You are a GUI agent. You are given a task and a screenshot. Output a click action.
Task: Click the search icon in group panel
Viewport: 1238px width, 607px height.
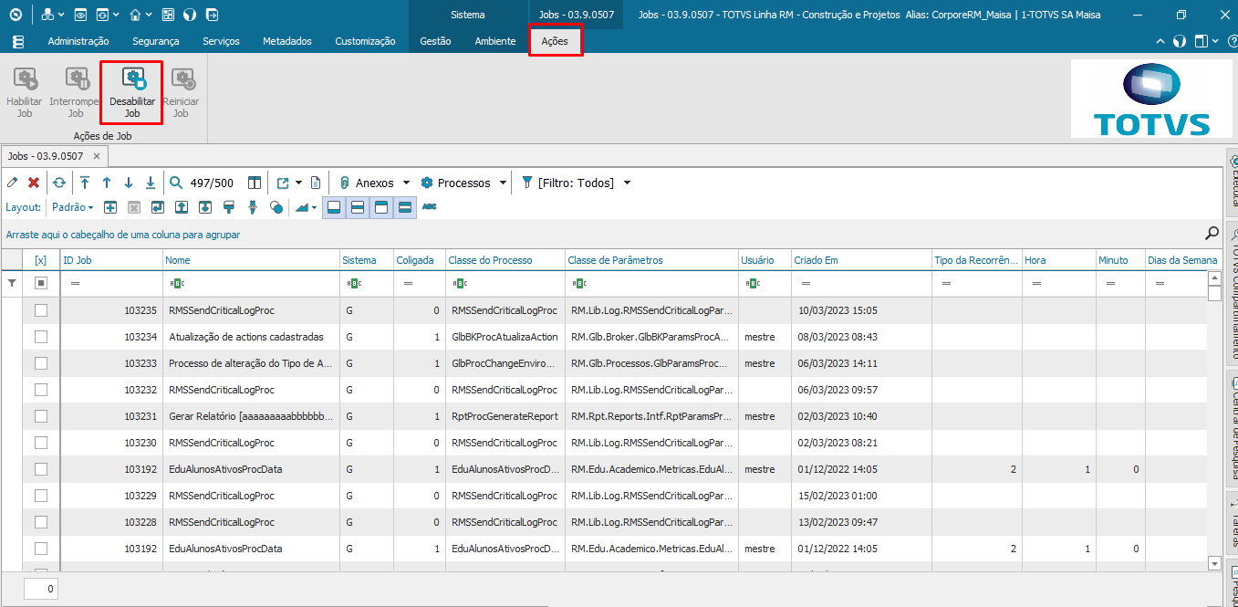click(x=1212, y=234)
